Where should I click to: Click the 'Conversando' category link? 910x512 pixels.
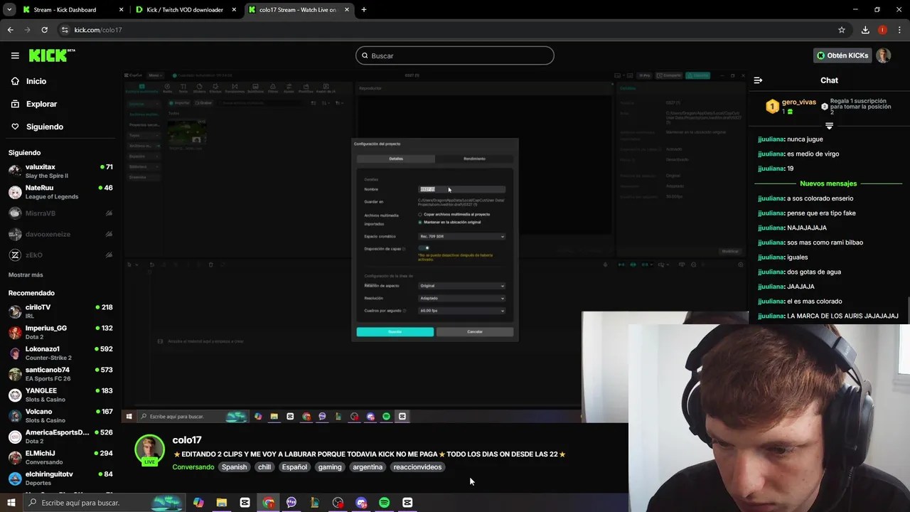coord(193,467)
